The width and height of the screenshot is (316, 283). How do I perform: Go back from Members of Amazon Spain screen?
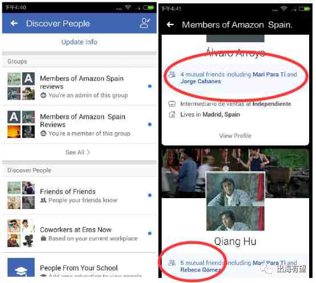click(171, 24)
